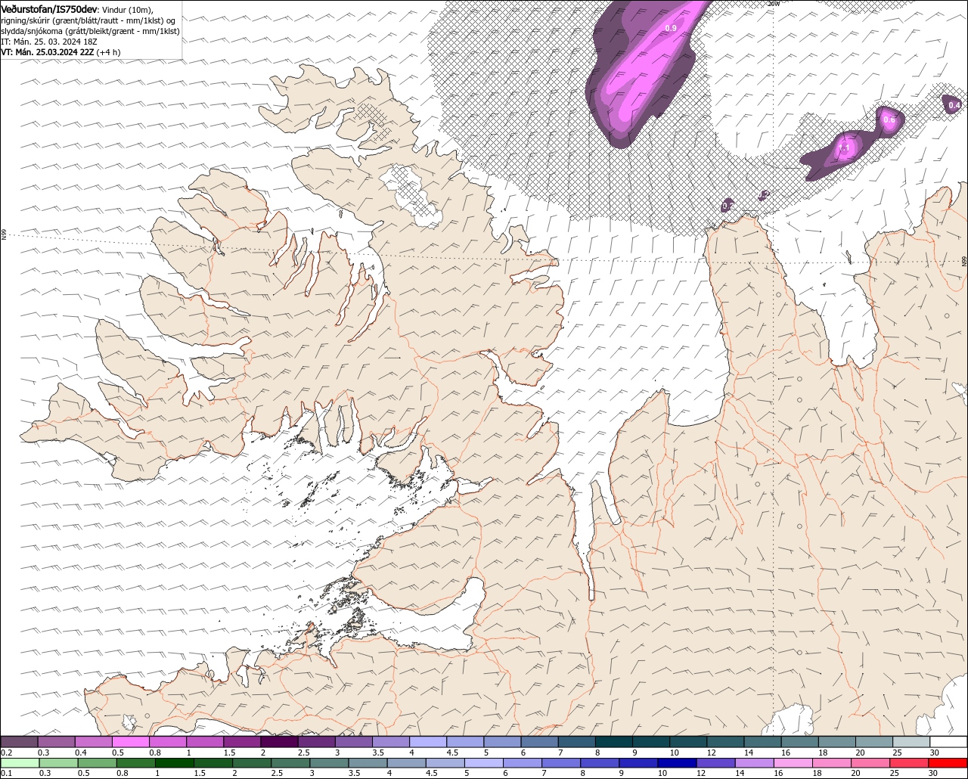Image resolution: width=968 pixels, height=779 pixels.
Task: Select the pale green first swatch in lower legend
Action: click(x=20, y=763)
